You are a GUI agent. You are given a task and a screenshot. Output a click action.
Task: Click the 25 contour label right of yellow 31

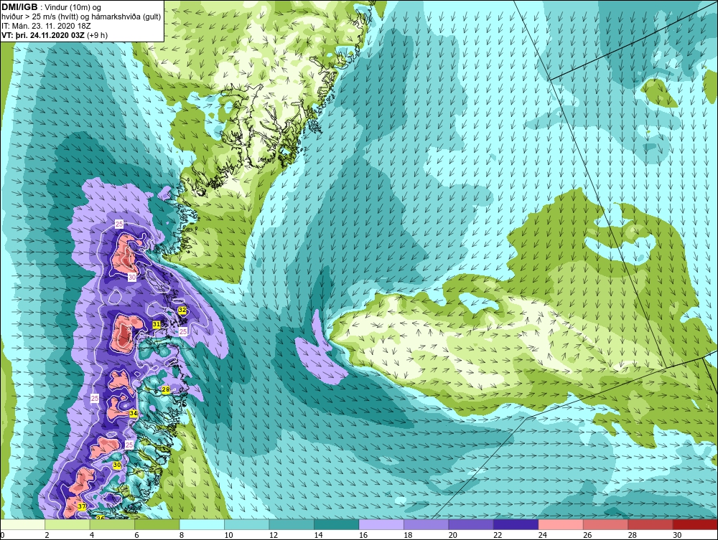[x=183, y=331]
